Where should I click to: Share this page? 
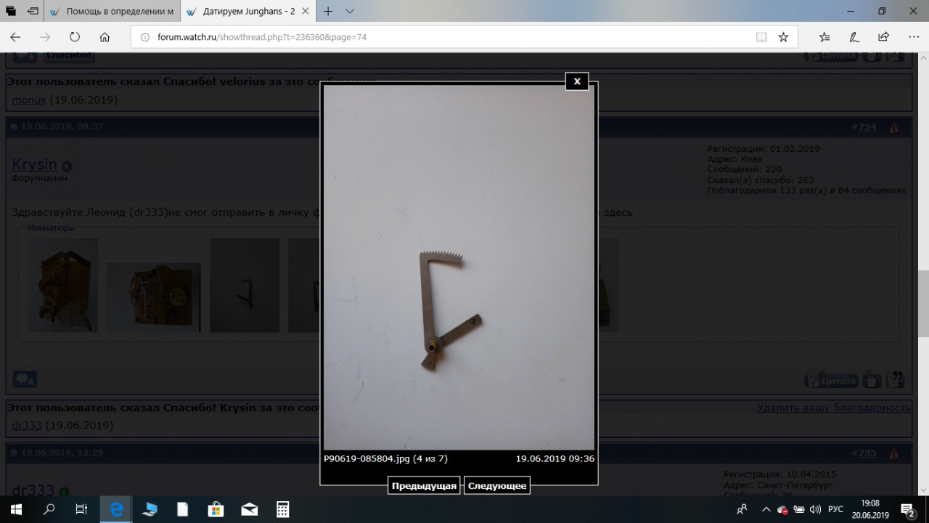click(883, 37)
